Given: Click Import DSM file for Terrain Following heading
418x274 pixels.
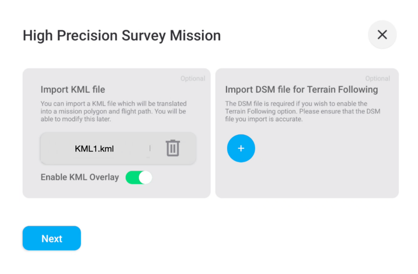Looking at the screenshot, I should tap(302, 89).
